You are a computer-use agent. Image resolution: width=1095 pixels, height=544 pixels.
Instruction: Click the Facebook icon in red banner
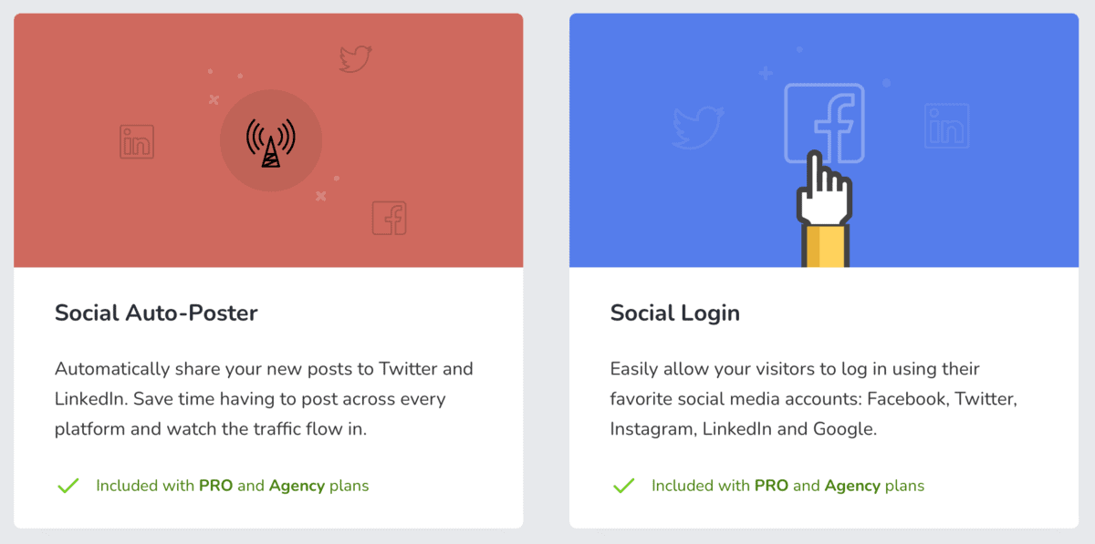[x=390, y=218]
